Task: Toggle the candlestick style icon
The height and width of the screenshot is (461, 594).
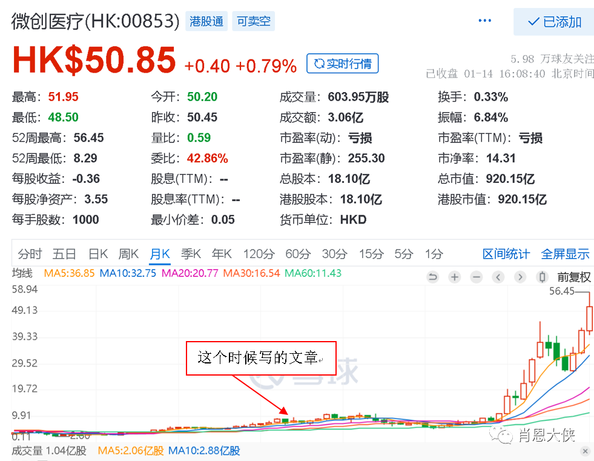Action: click(x=542, y=277)
